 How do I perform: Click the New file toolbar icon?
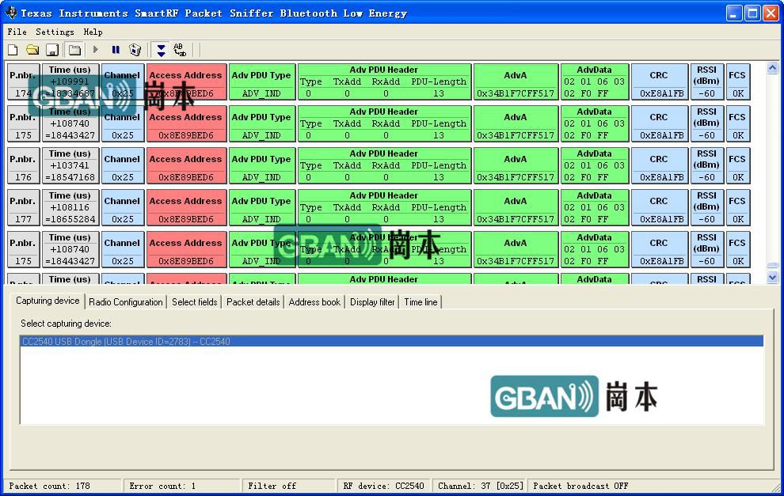(x=13, y=50)
